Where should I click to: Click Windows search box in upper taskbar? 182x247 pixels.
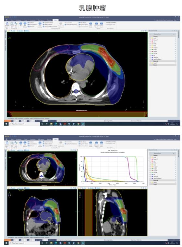click(24, 124)
